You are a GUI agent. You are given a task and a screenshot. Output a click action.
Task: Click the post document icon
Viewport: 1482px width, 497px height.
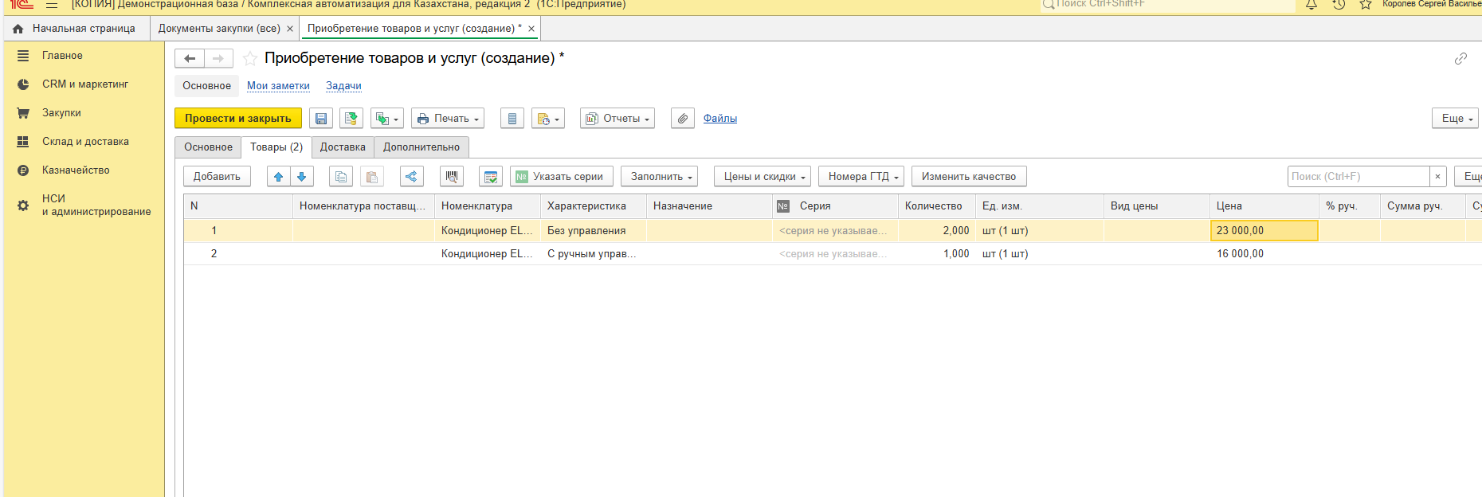pyautogui.click(x=351, y=119)
